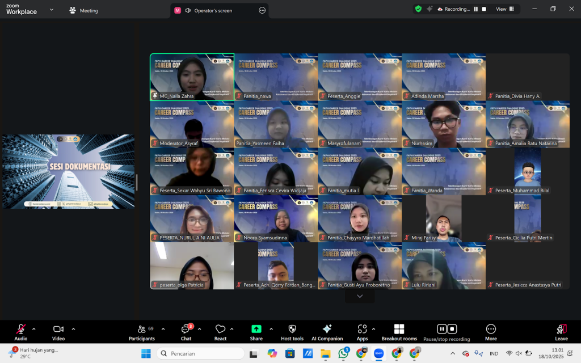Expand the video options chevron
Image resolution: width=581 pixels, height=363 pixels.
[73, 329]
